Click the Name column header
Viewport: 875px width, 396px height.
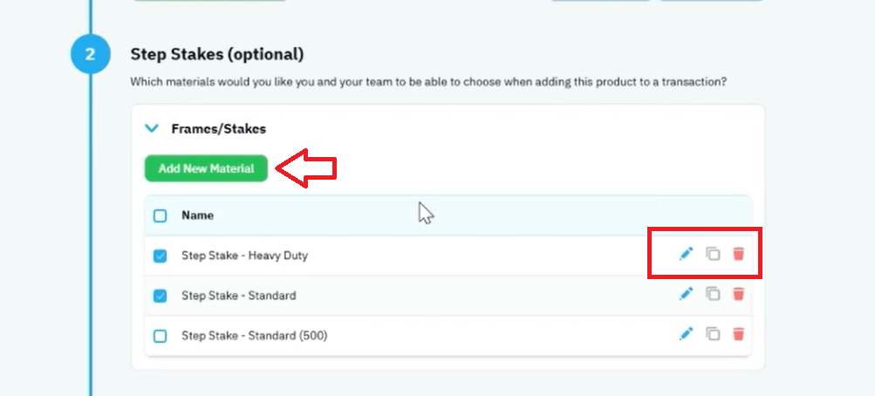(197, 215)
